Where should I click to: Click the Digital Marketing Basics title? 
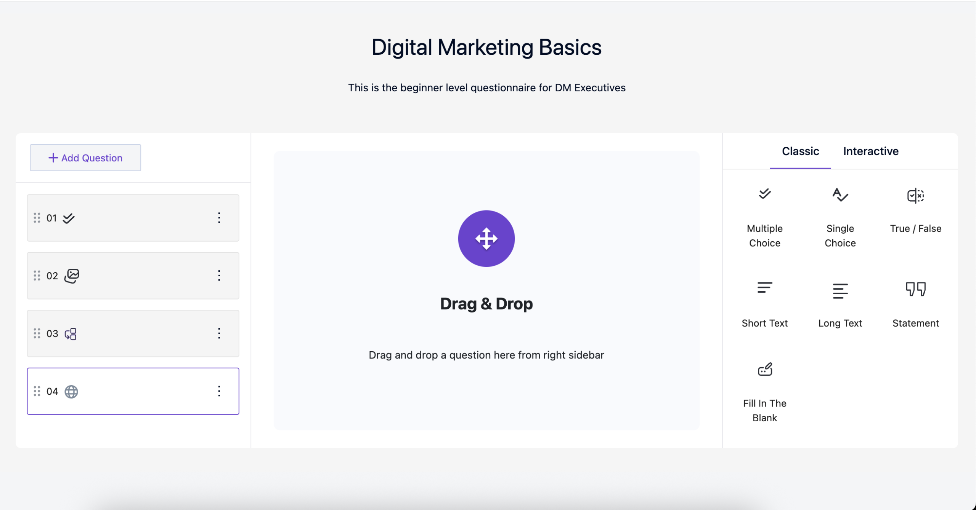click(486, 47)
